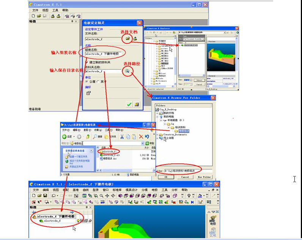
Task: Click the 组装名称 assembly name input field
Action: [104, 54]
